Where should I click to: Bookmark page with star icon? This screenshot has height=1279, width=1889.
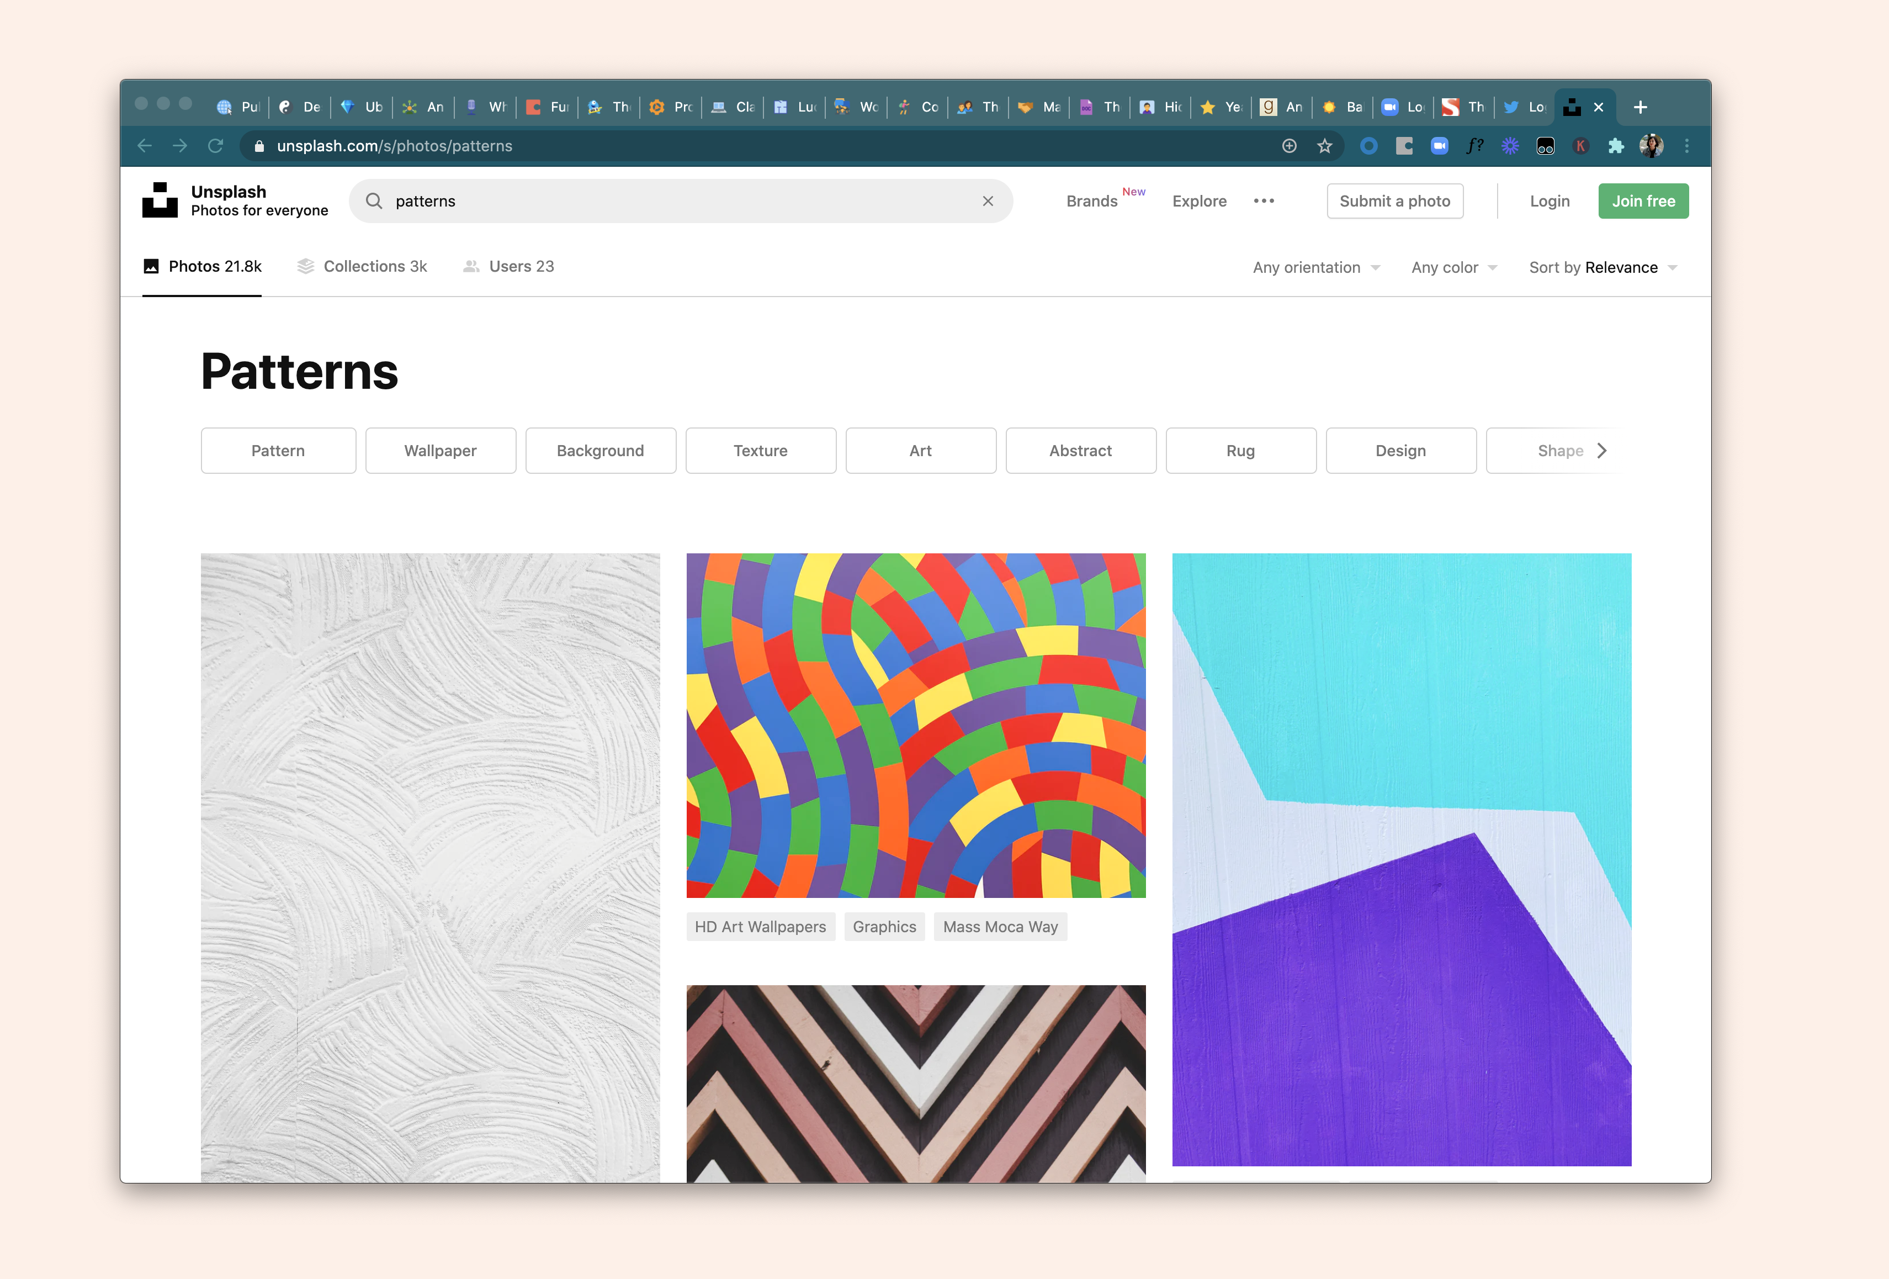[x=1325, y=146]
